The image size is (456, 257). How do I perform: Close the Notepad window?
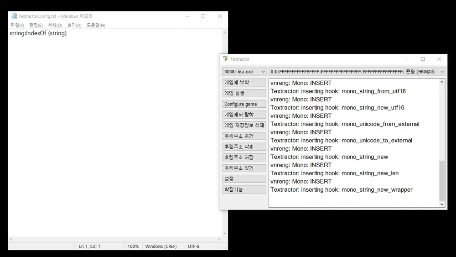click(x=220, y=16)
